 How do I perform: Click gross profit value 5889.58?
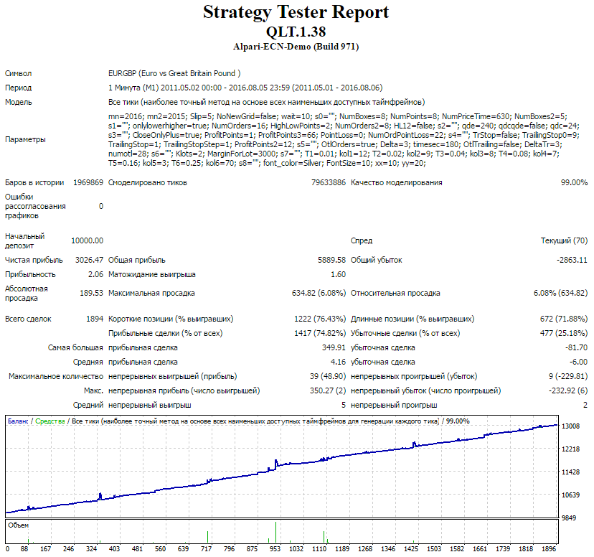pyautogui.click(x=331, y=261)
